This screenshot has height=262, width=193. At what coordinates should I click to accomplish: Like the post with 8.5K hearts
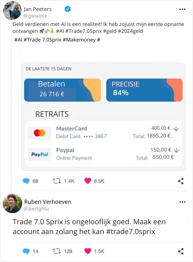(x=88, y=181)
